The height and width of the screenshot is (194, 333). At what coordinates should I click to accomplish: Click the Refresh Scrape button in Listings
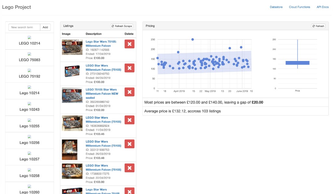point(122,26)
